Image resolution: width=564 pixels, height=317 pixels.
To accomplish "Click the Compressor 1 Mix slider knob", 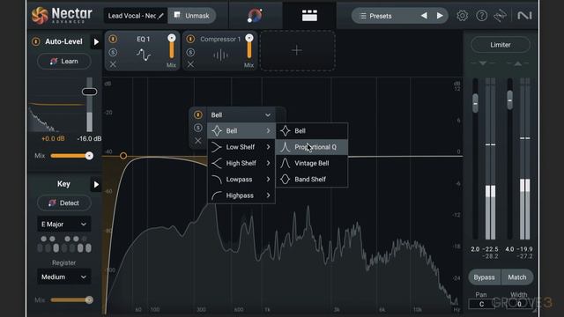I will (x=249, y=38).
